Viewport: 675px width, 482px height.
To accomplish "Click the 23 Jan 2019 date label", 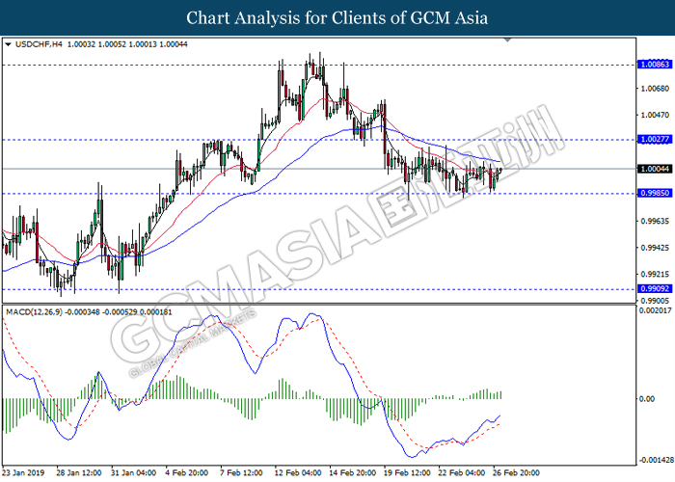I will click(x=23, y=472).
